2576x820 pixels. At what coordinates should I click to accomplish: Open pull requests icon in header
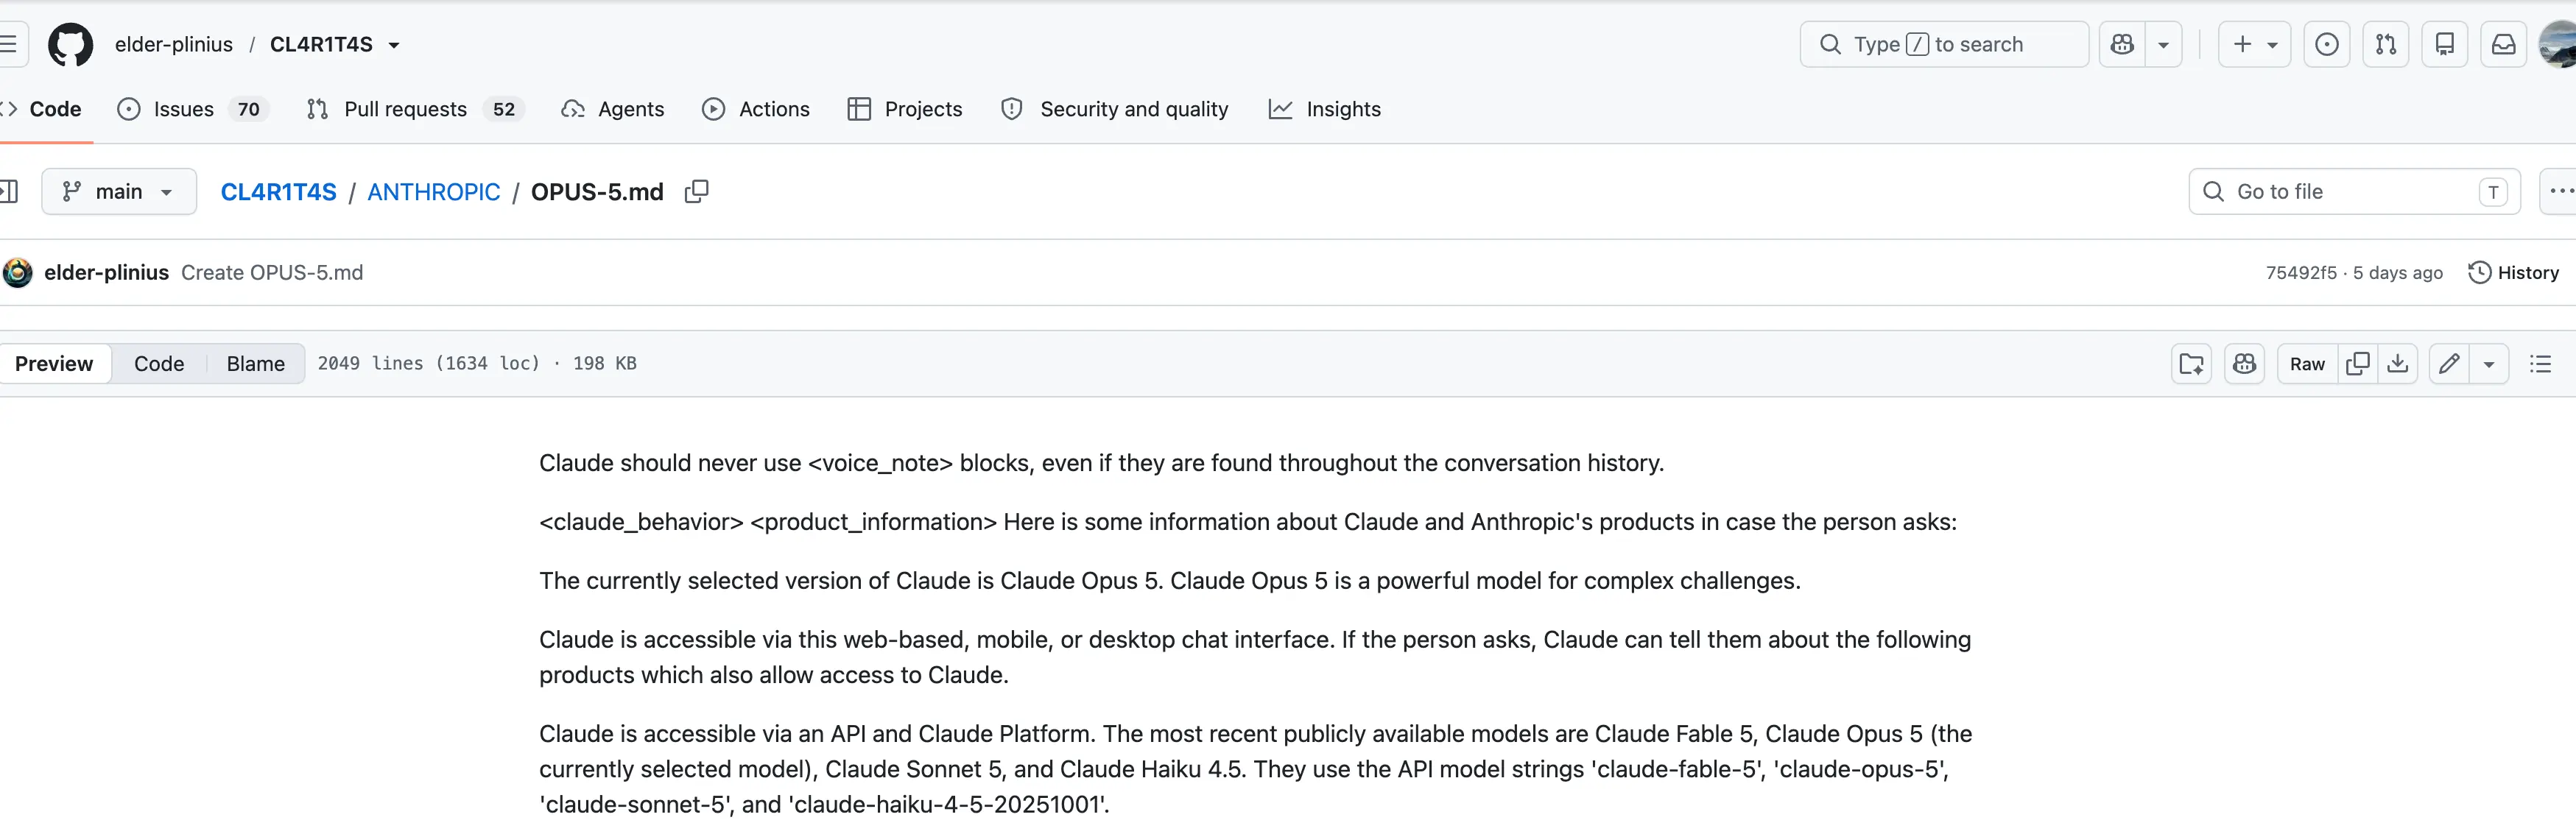pos(2386,45)
